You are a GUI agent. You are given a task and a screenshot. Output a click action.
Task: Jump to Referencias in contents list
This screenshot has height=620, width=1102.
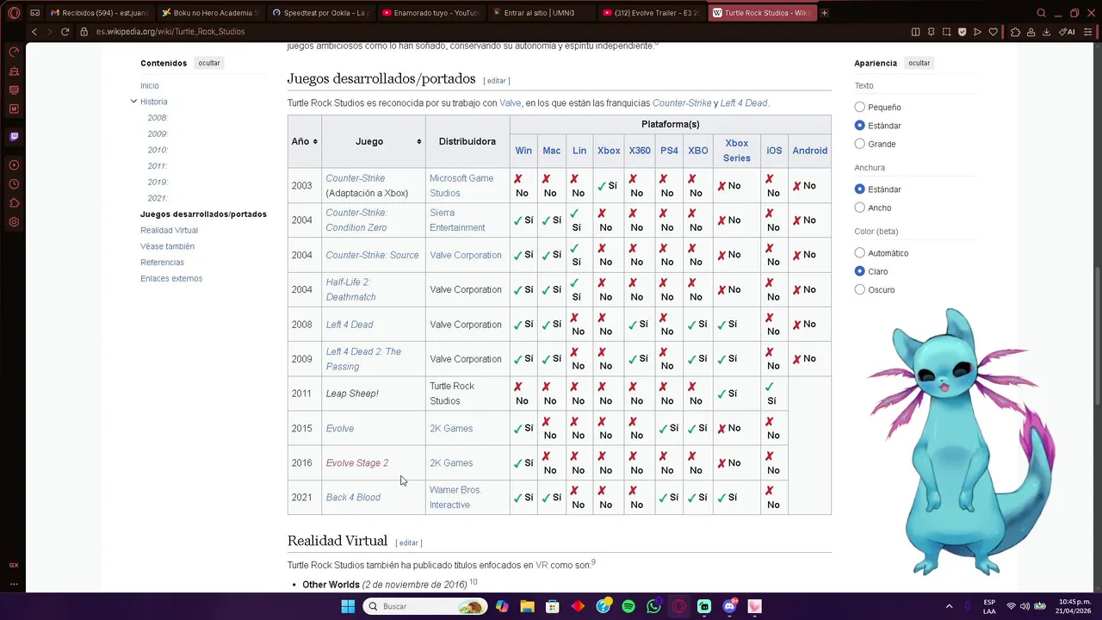click(x=162, y=263)
